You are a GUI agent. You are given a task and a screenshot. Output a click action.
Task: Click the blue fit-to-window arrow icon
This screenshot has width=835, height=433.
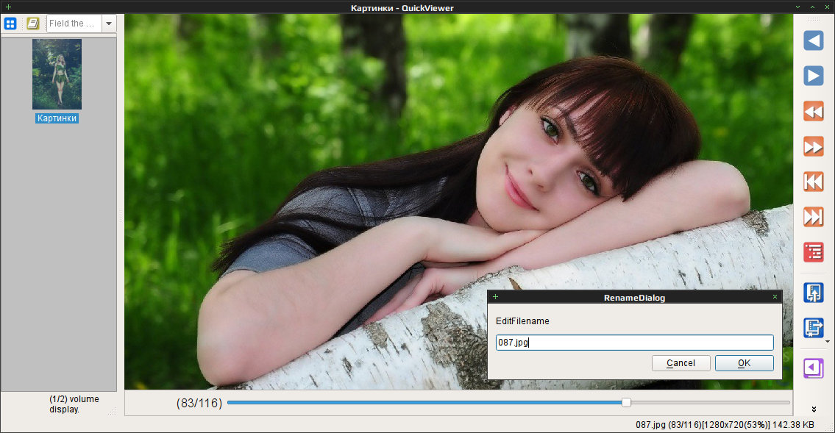[x=813, y=293]
